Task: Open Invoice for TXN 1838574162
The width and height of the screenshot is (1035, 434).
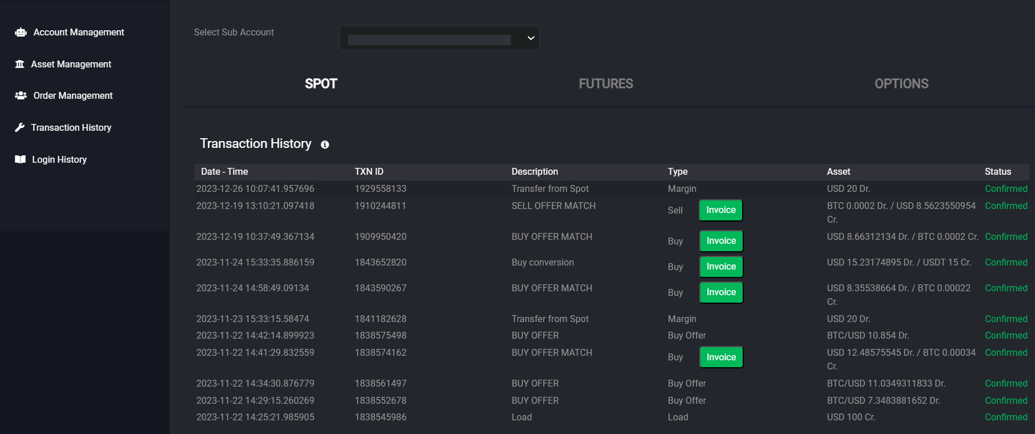Action: (721, 357)
